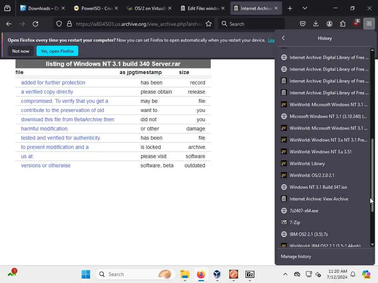Open history entry WinWorld: OS/2 2.0 2.1
This screenshot has width=378, height=283.
pos(324,175)
